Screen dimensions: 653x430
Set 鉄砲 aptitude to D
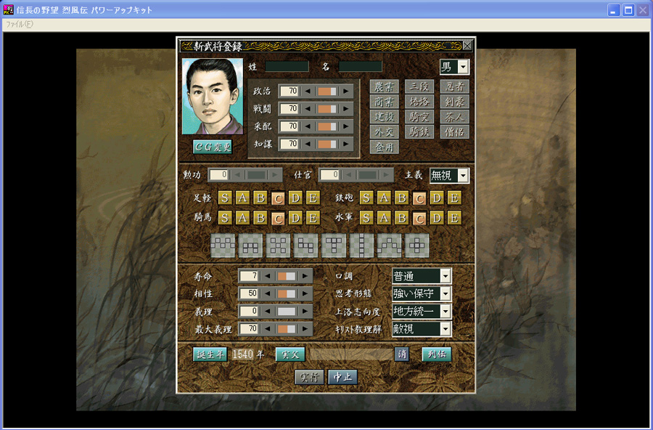pyautogui.click(x=437, y=198)
